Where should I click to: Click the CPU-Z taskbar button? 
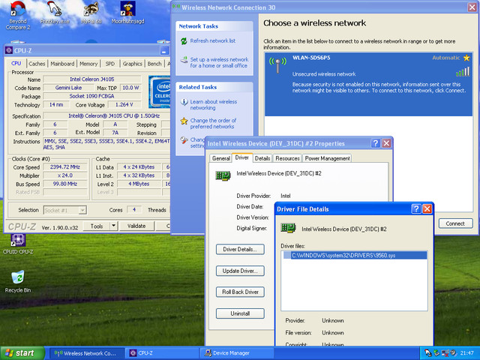pyautogui.click(x=162, y=353)
